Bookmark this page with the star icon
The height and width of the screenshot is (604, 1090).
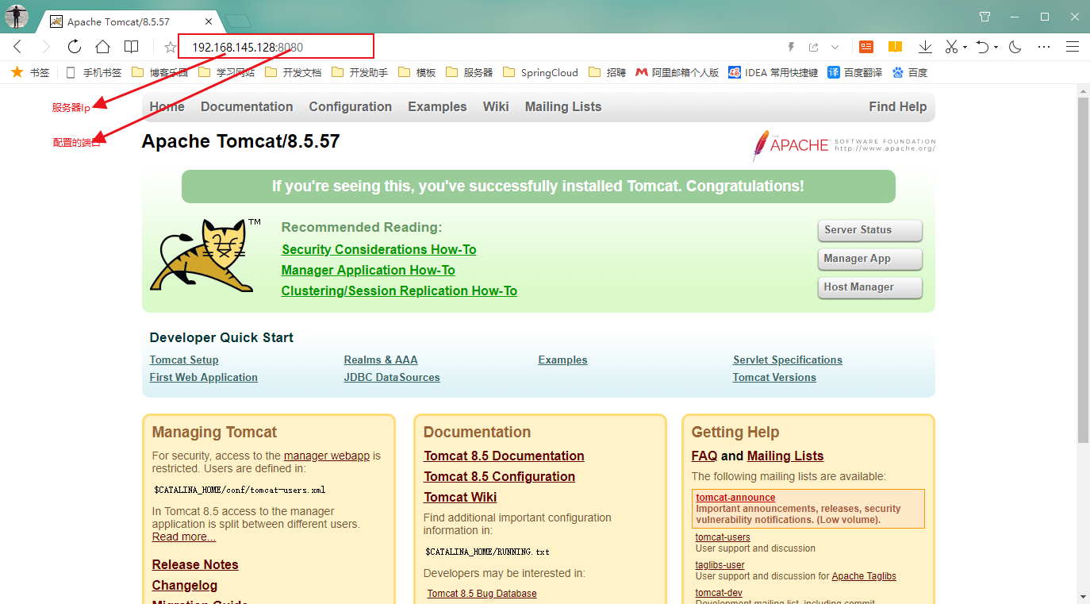(170, 47)
